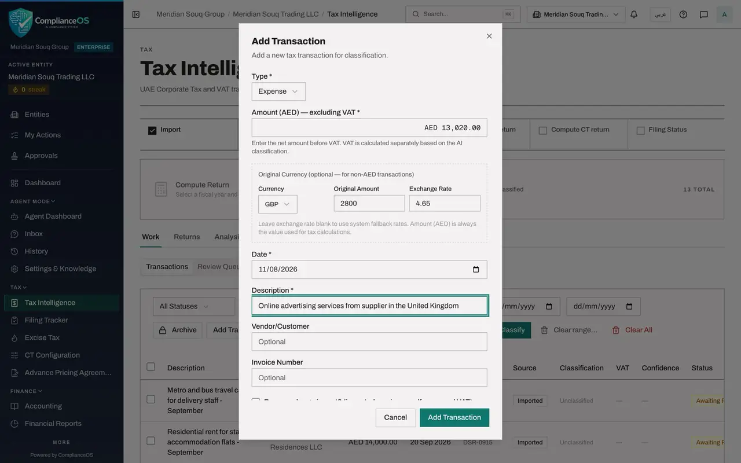This screenshot has height=463, width=741.
Task: Click the Dashboard sidebar icon
Action: (x=14, y=183)
